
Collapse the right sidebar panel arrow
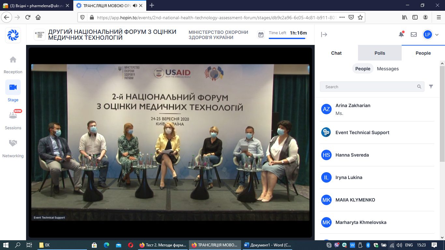[x=324, y=35]
